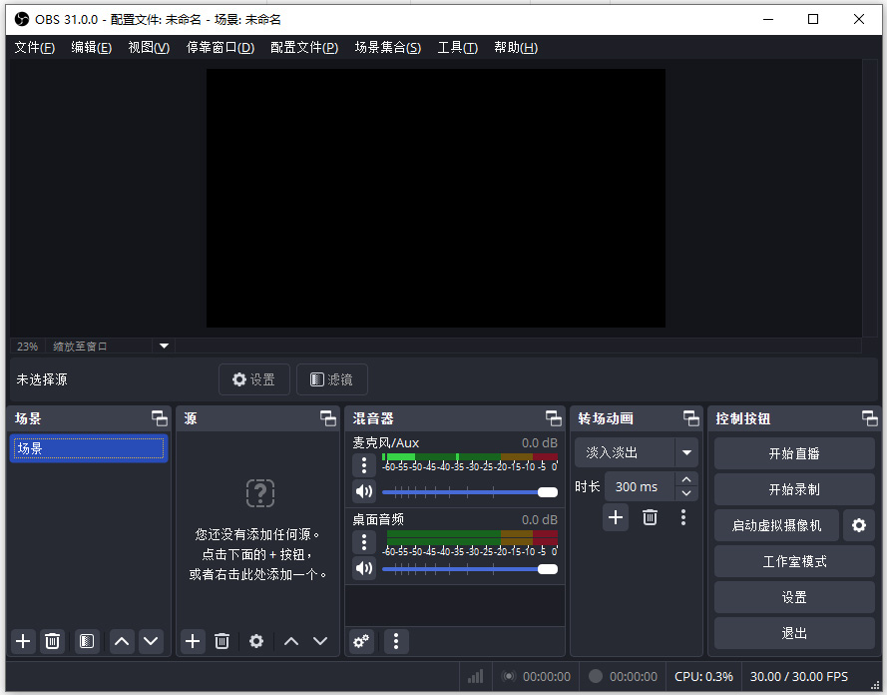
Task: Increase transition duration with up stepper
Action: (685, 479)
